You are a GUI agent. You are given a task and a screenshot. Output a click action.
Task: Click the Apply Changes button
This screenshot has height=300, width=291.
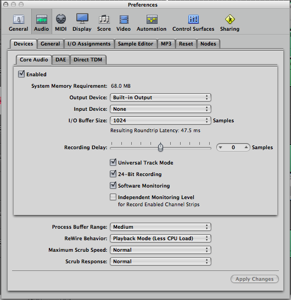[255, 279]
